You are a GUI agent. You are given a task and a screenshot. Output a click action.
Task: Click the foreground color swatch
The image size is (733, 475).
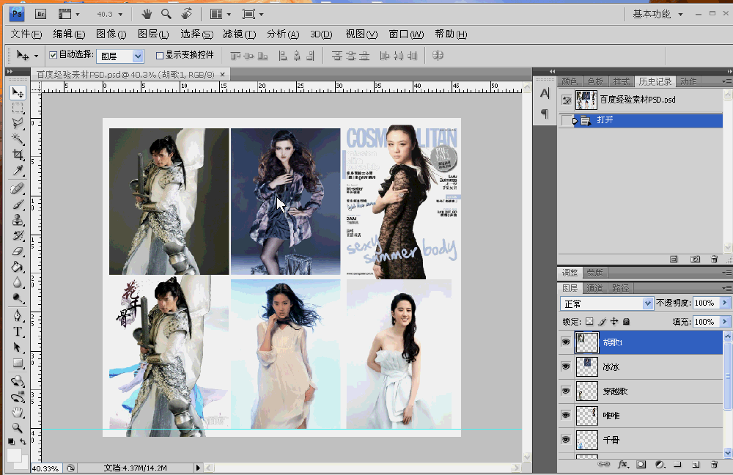(14, 455)
